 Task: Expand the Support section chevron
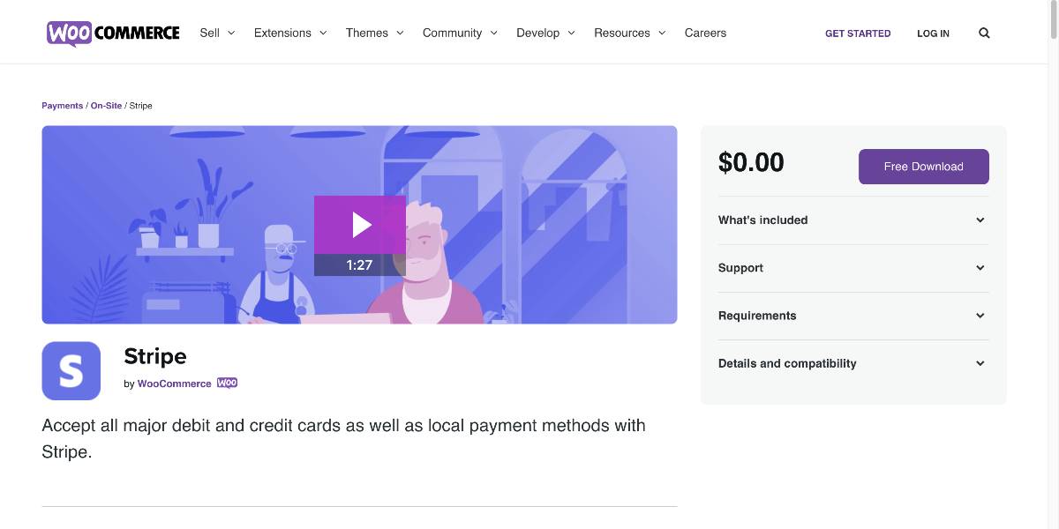point(980,268)
